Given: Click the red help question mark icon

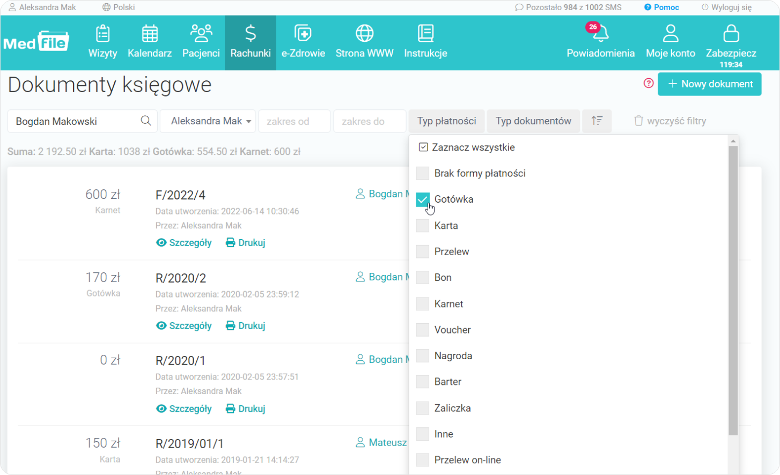Looking at the screenshot, I should click(649, 83).
